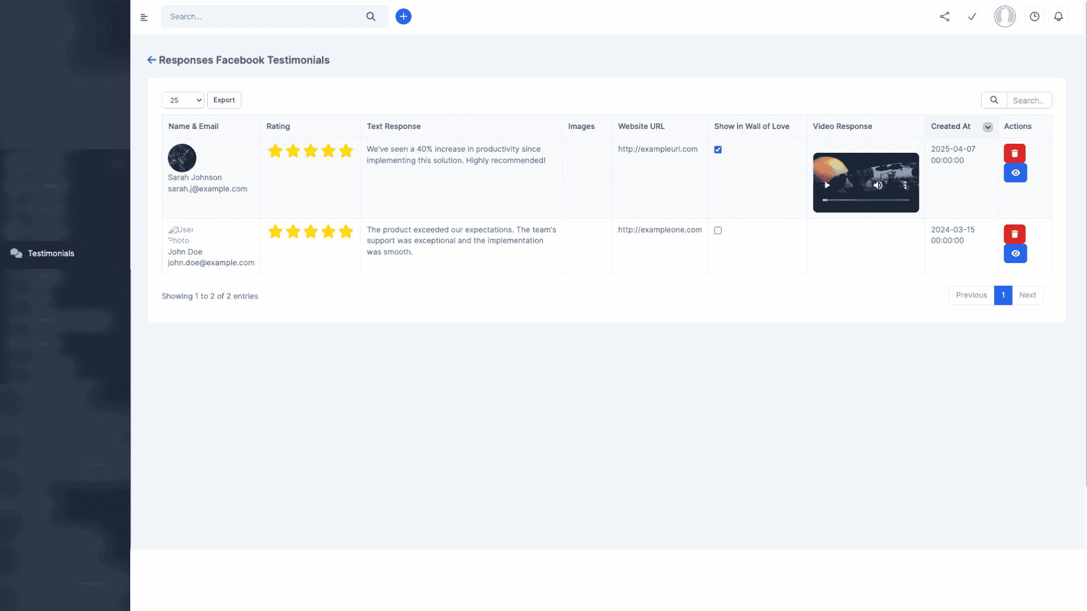1087x611 pixels.
Task: Click the checkmark icon in header
Action: [x=972, y=16]
